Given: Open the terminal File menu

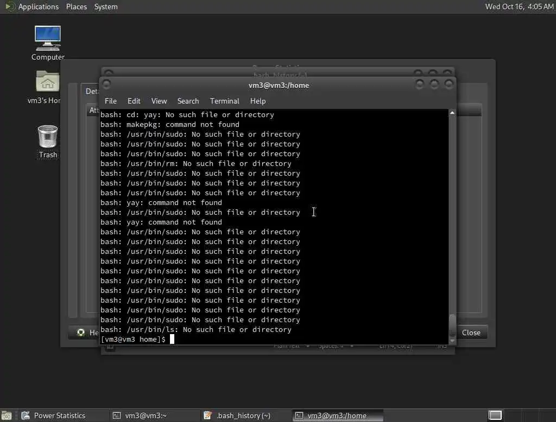Looking at the screenshot, I should tap(111, 101).
